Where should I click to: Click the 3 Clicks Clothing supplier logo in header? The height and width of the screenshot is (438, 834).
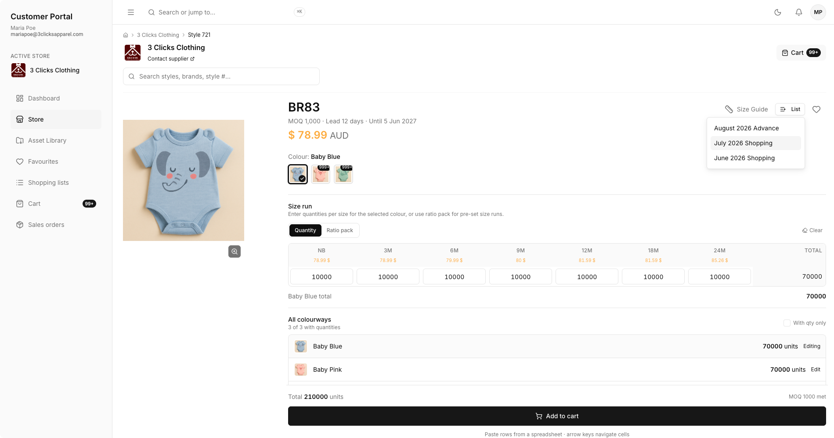point(133,53)
